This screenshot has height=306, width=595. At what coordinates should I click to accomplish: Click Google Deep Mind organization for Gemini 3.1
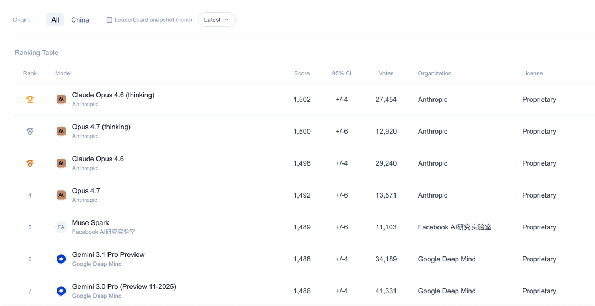(447, 259)
